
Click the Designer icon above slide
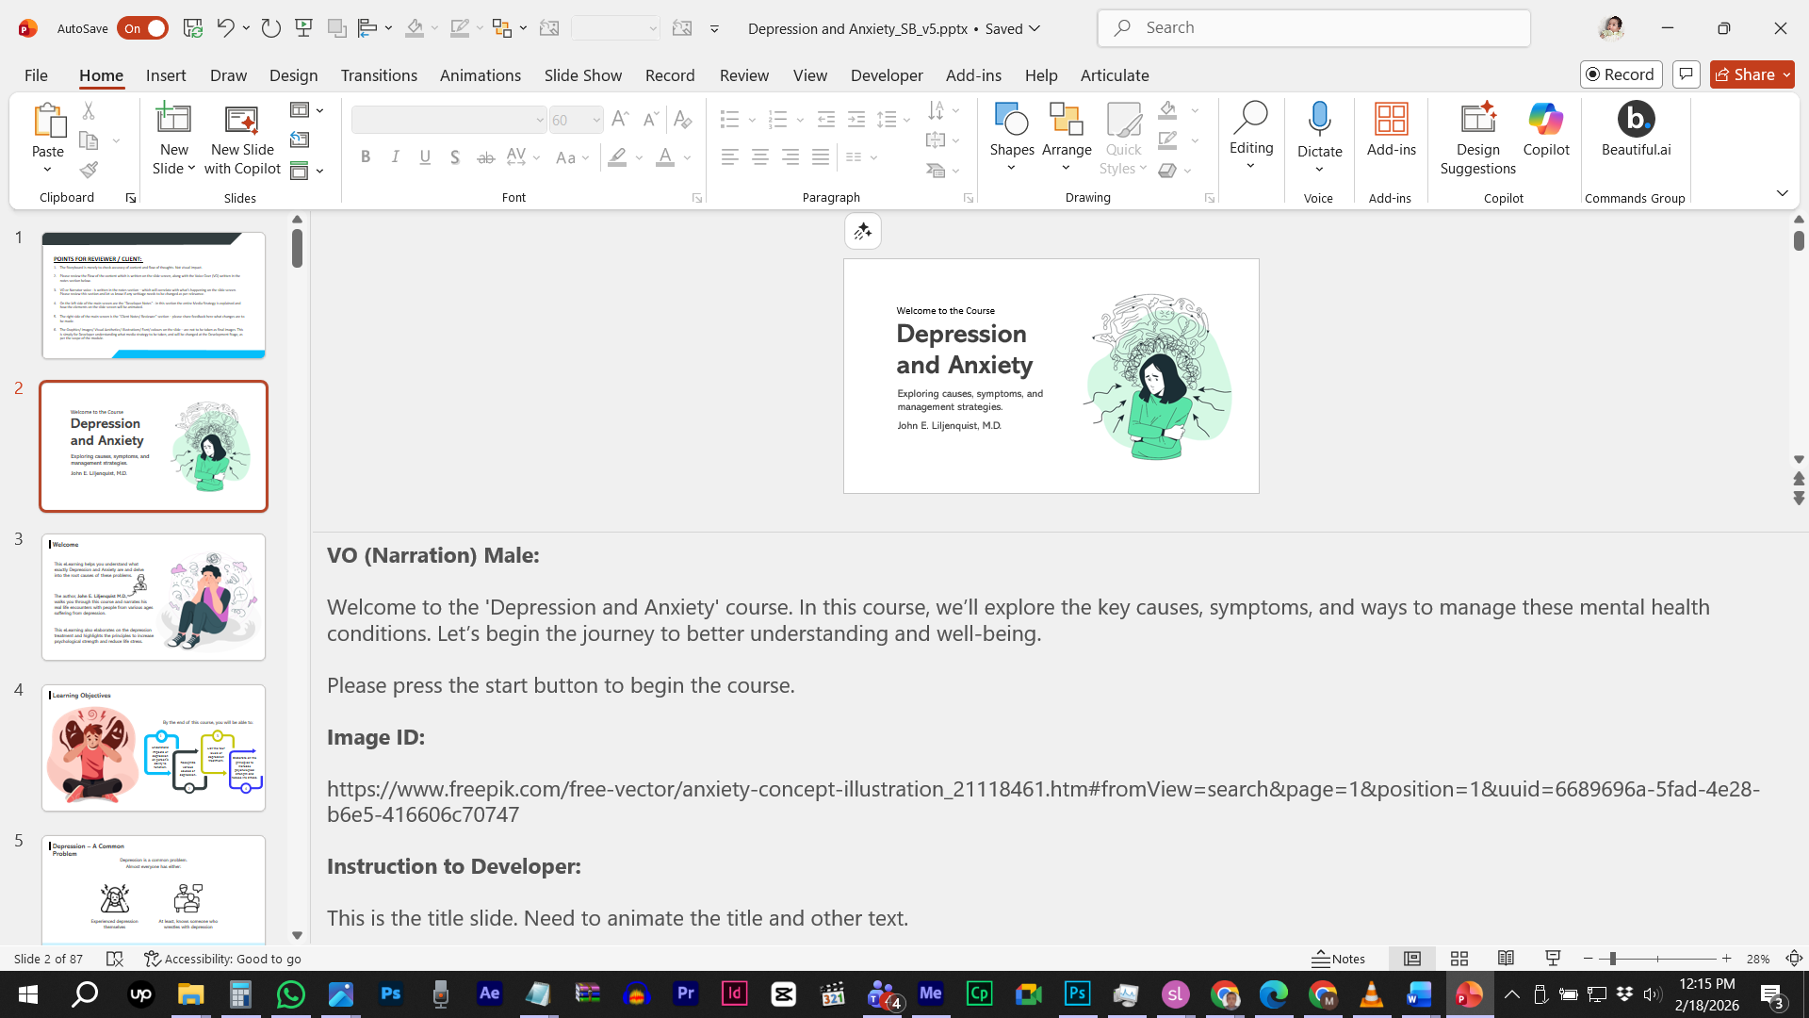pyautogui.click(x=862, y=231)
